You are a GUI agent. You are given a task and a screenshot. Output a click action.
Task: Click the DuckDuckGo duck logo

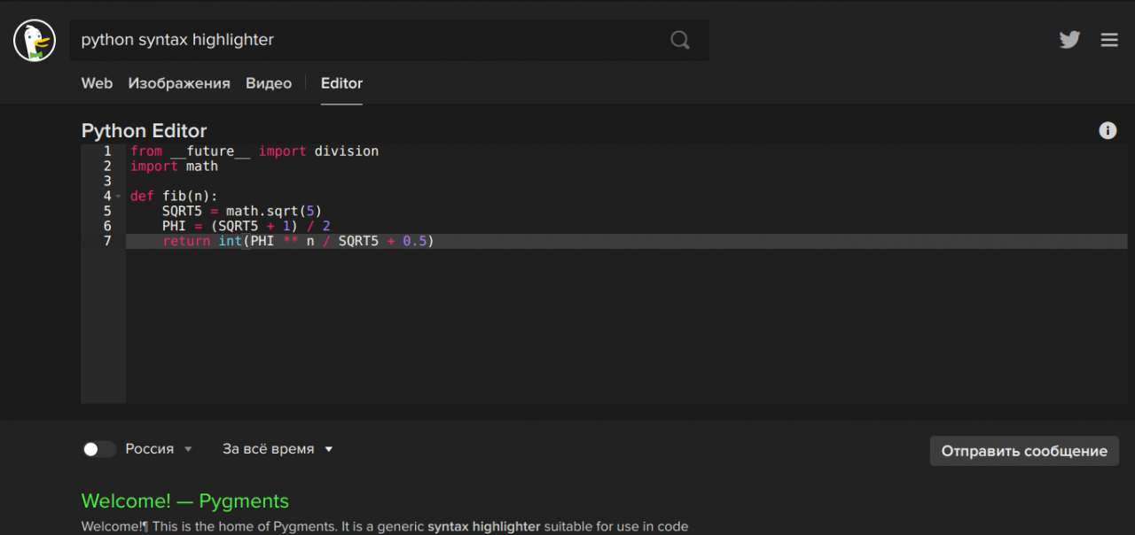click(x=35, y=41)
